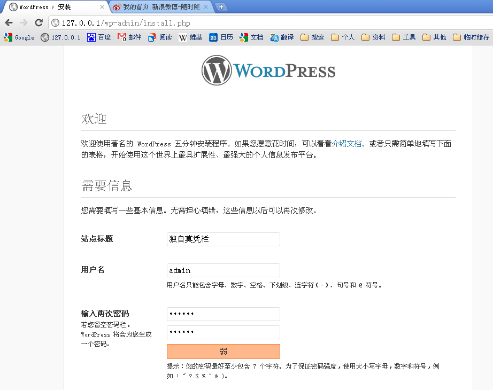Open the 日历 calendar bookmark
The height and width of the screenshot is (390, 493).
pos(221,37)
